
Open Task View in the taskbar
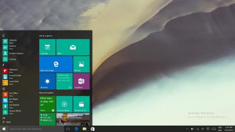click(68, 129)
